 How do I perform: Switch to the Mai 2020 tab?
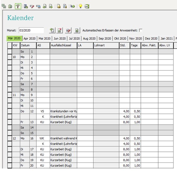coord(44,39)
